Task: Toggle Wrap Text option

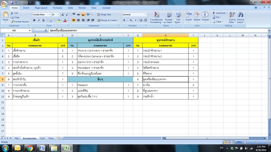Action: coord(104,15)
